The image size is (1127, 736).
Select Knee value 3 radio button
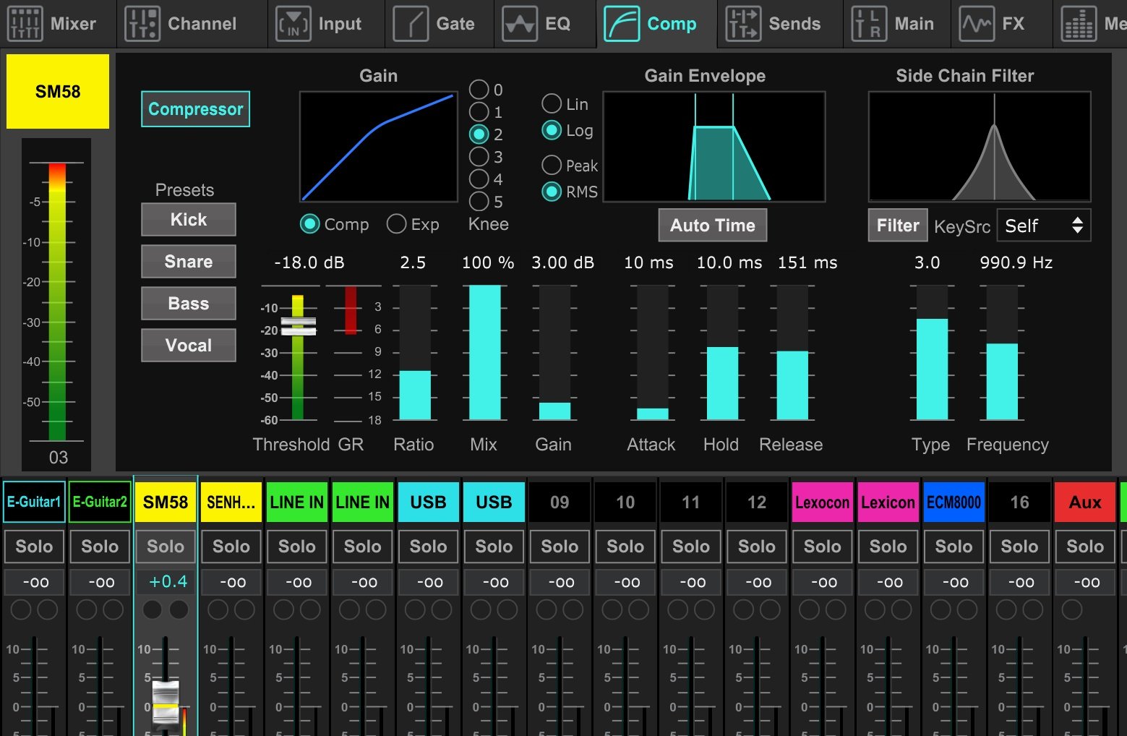479,157
